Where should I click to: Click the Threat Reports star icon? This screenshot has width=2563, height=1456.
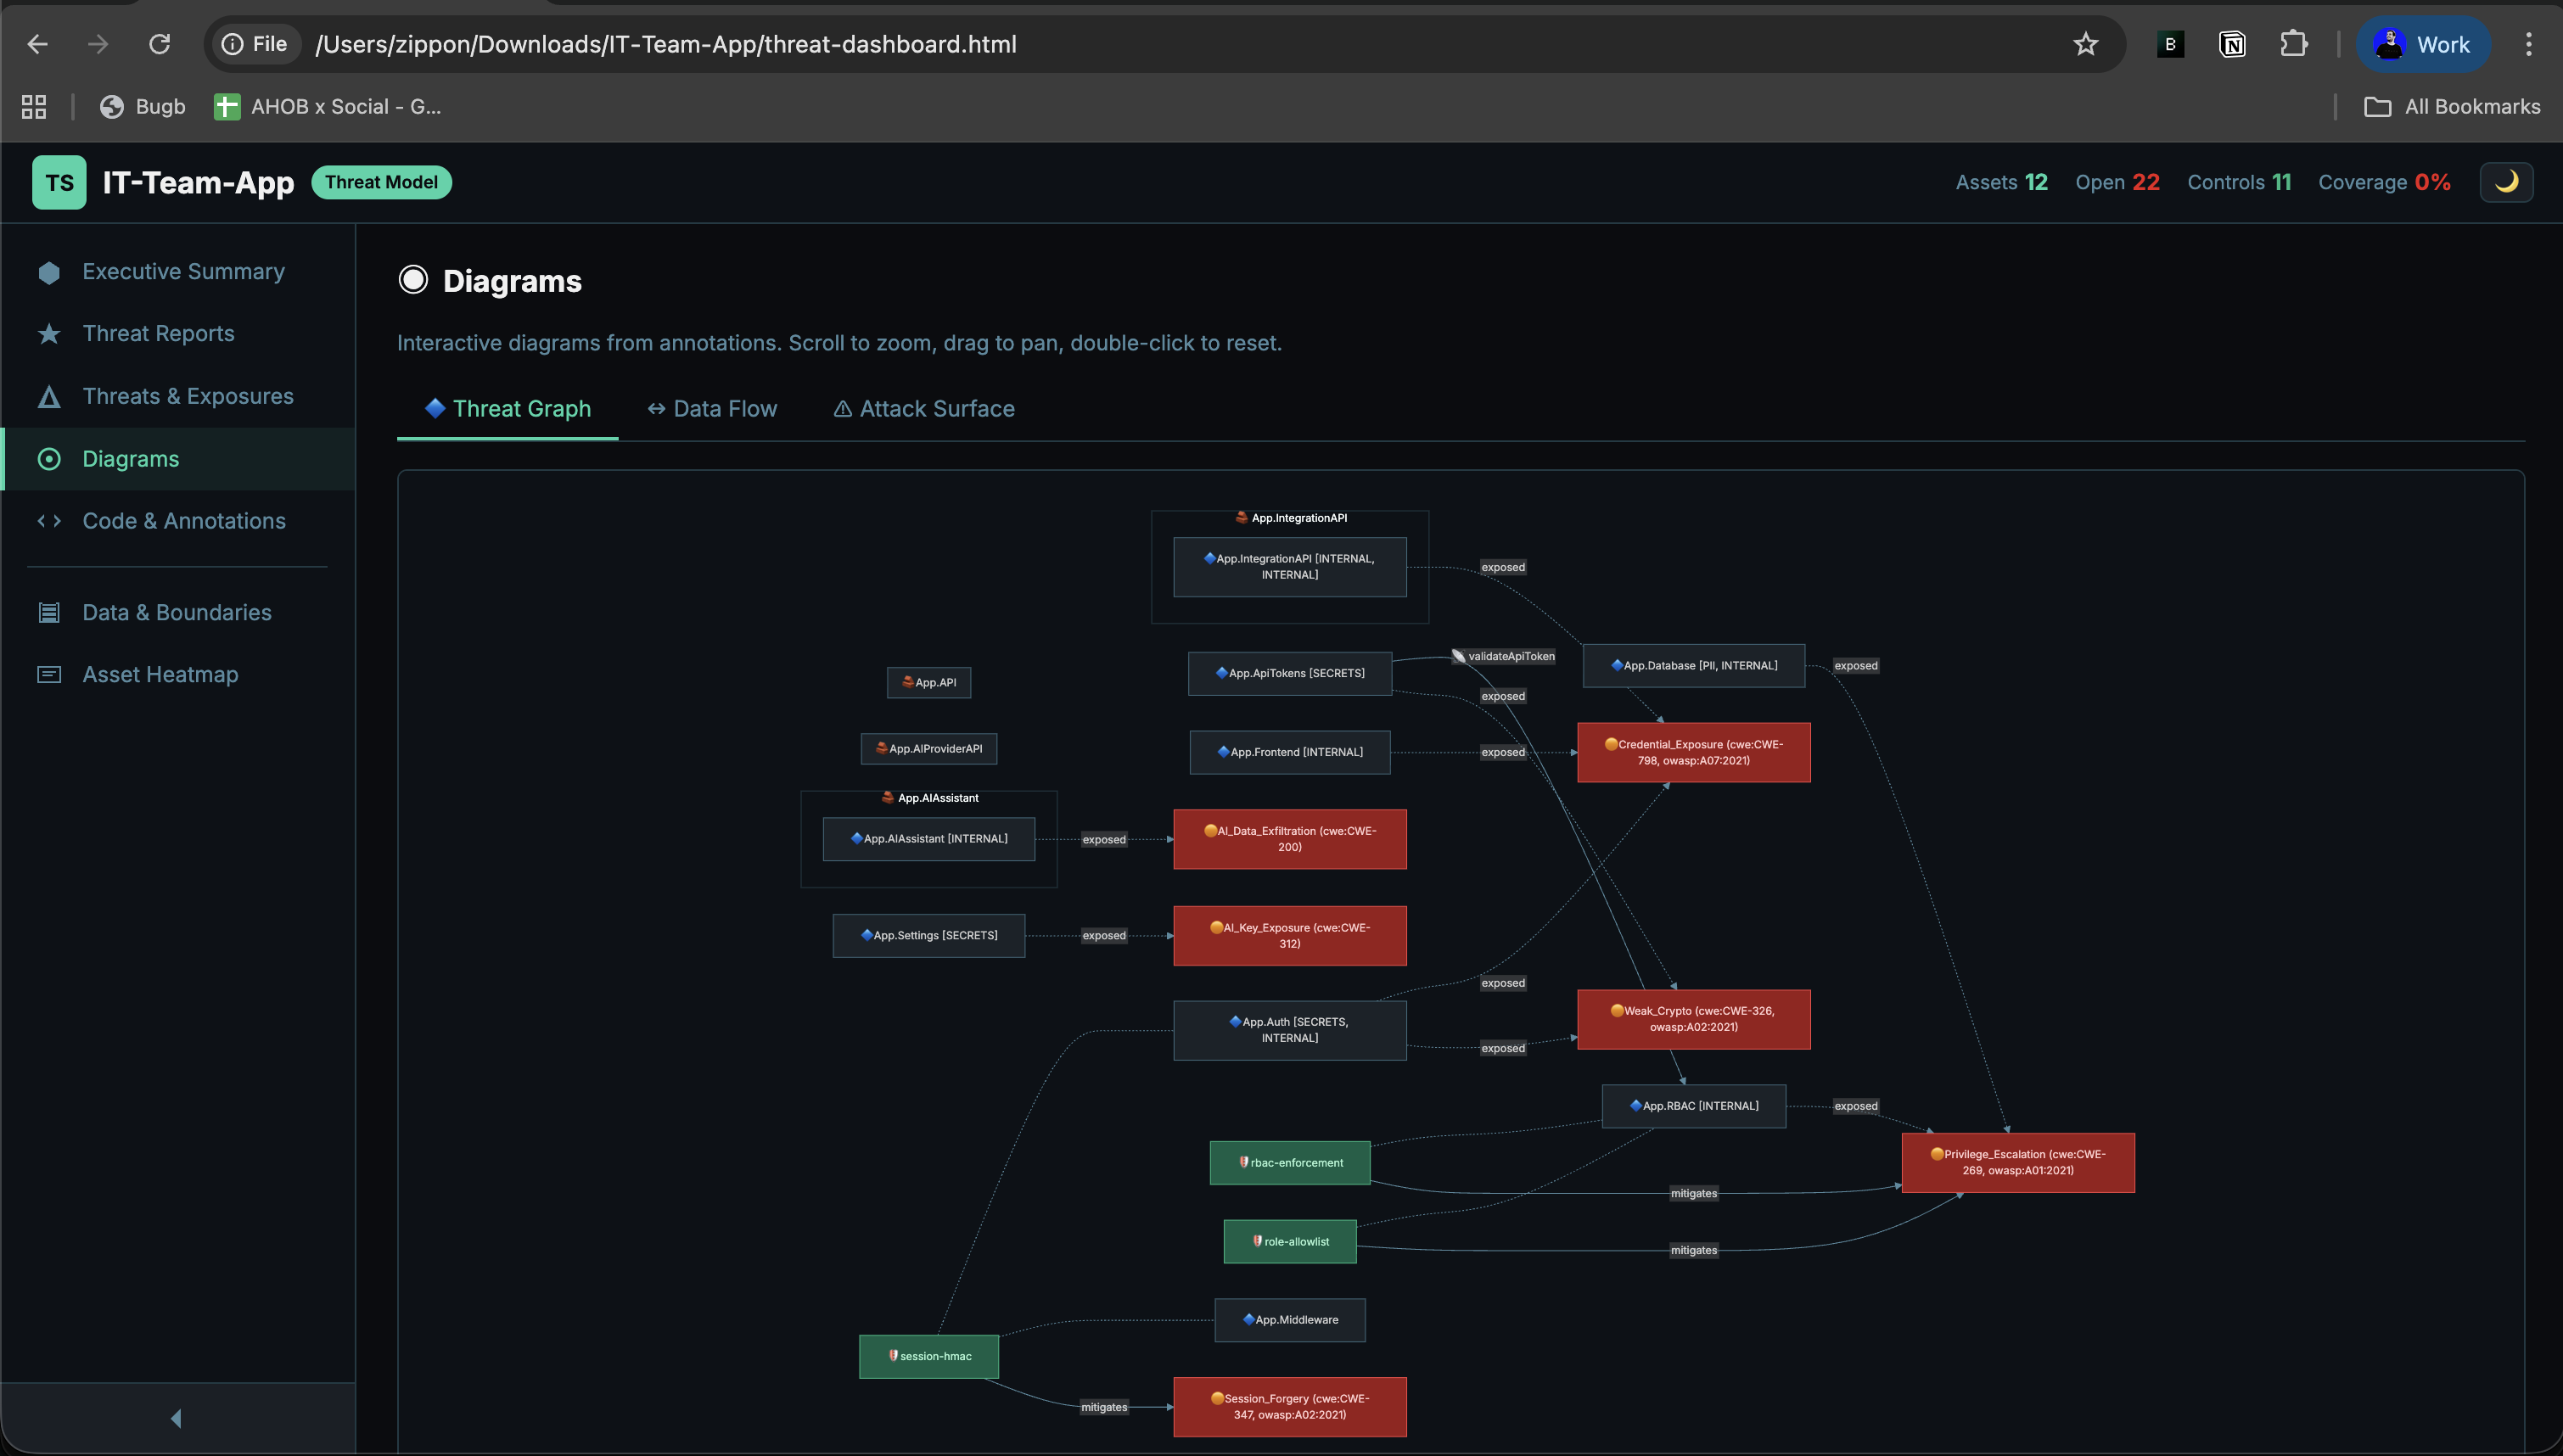coord(49,333)
